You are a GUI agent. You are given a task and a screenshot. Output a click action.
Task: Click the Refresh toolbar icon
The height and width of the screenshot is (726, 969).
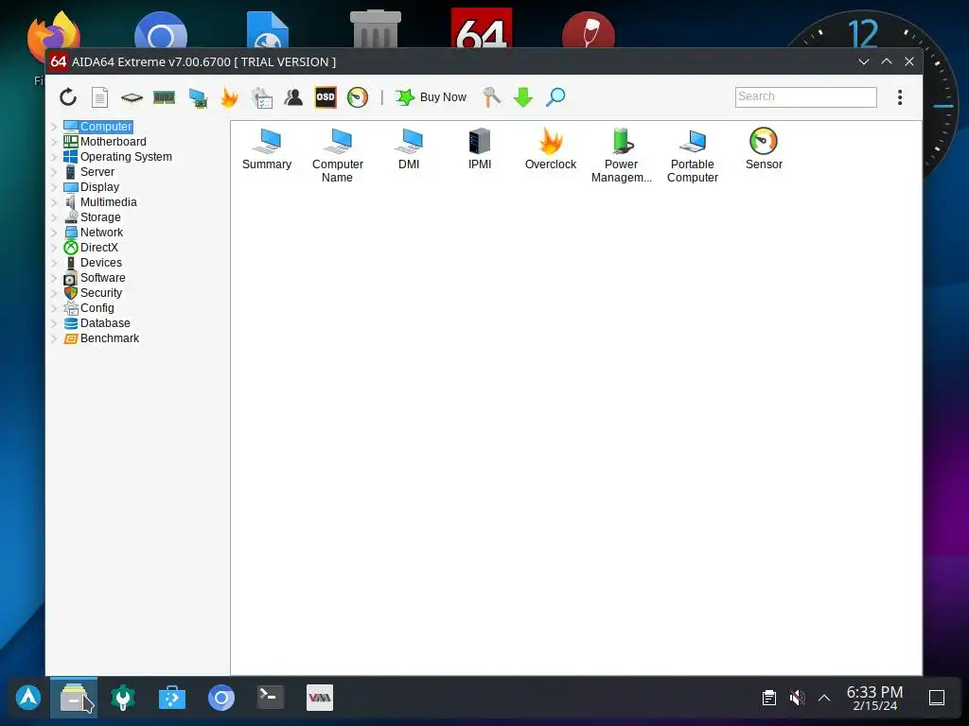tap(68, 97)
